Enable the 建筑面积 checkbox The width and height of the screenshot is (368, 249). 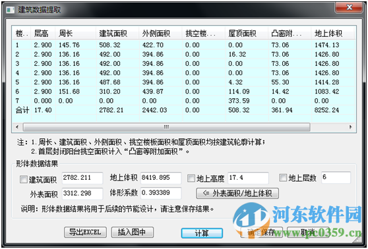coord(24,179)
